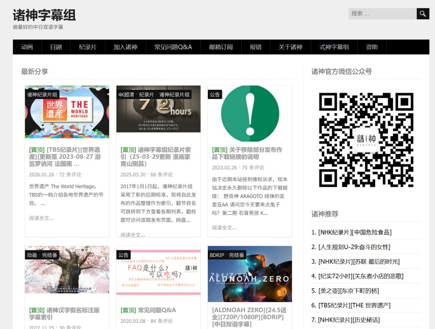The width and height of the screenshot is (435, 329).
Task: Type in the 搜索 search field
Action: (x=382, y=14)
